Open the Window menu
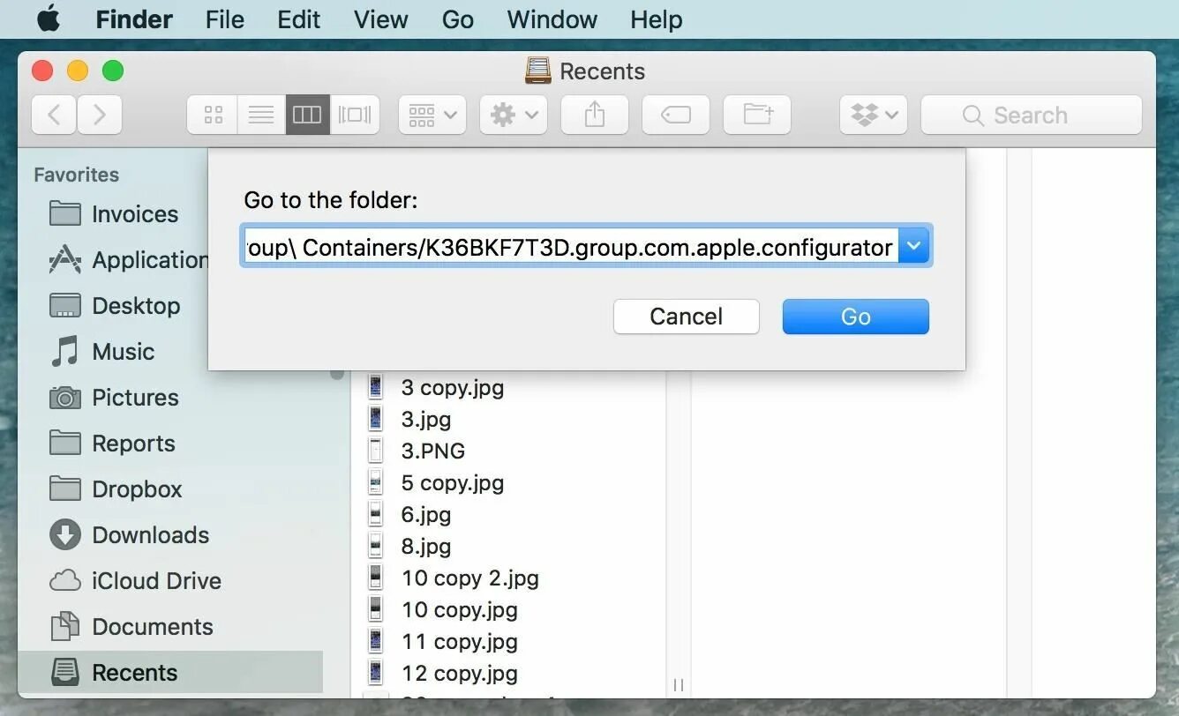 point(552,19)
